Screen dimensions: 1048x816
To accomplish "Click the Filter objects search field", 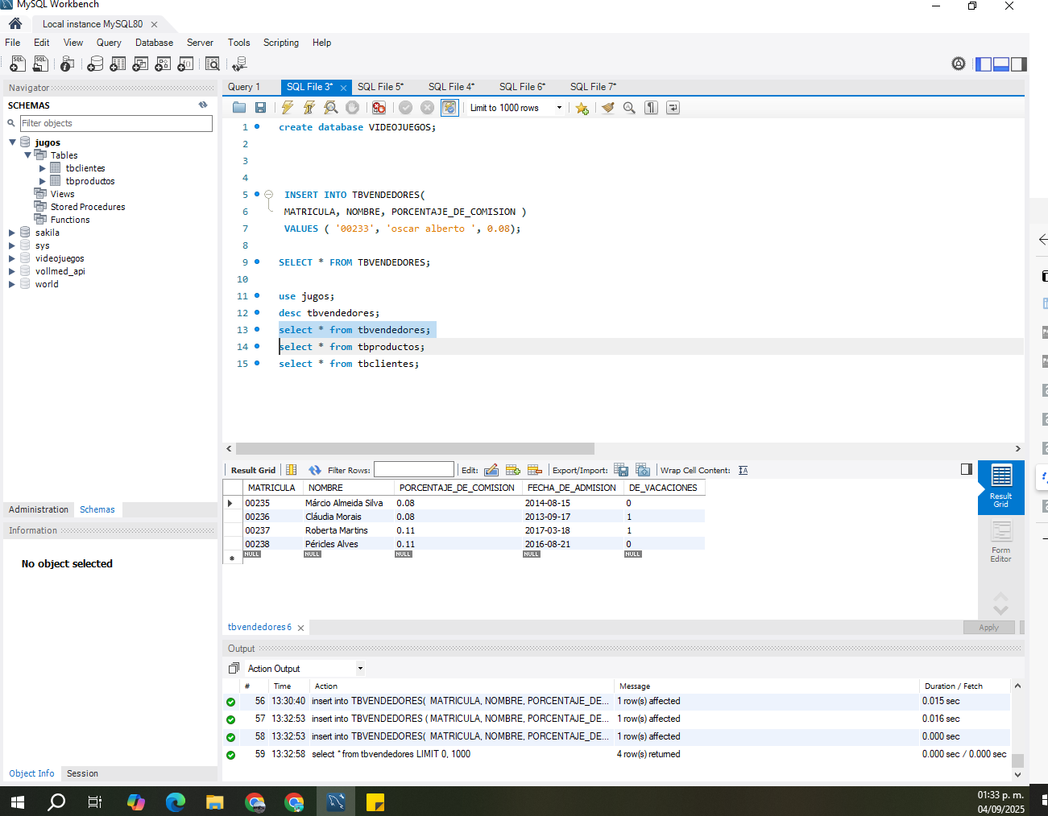I will [116, 123].
